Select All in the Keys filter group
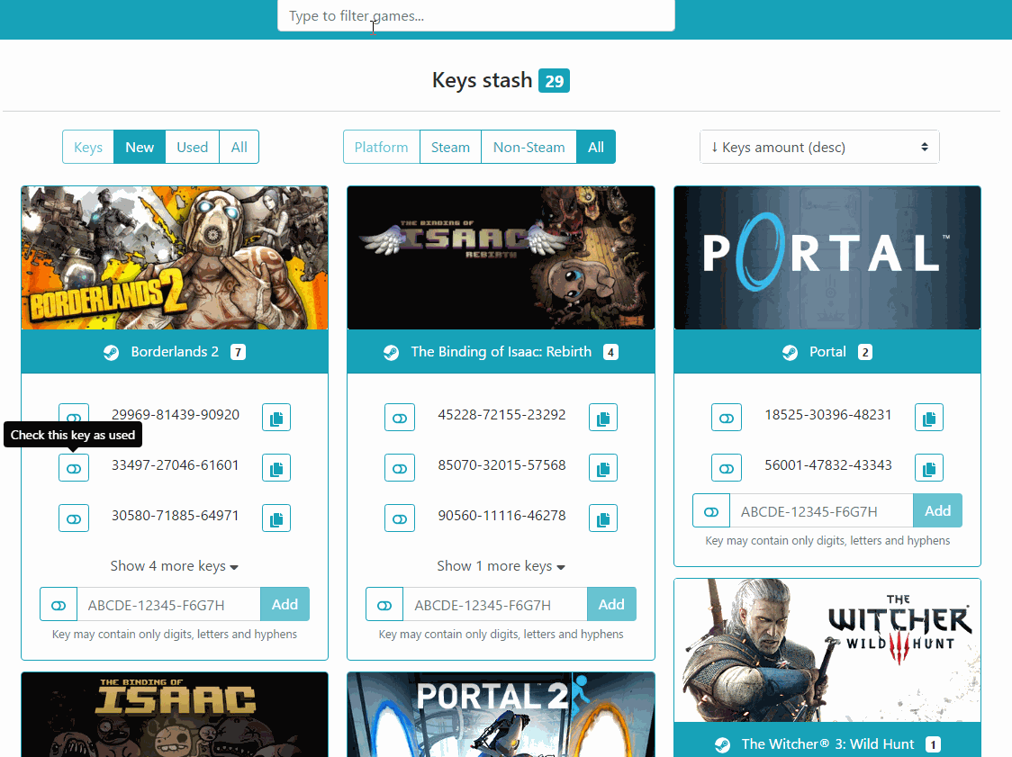Viewport: 1012px width, 757px height. point(239,147)
